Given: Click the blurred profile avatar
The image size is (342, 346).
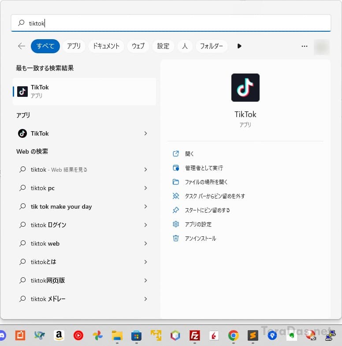Looking at the screenshot, I should (322, 47).
